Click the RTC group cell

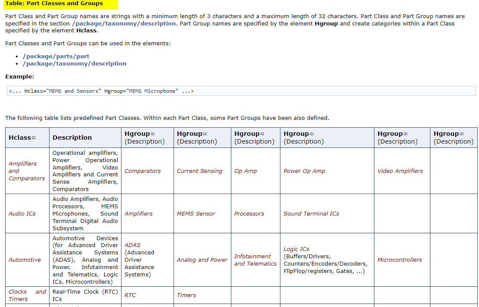[130, 295]
